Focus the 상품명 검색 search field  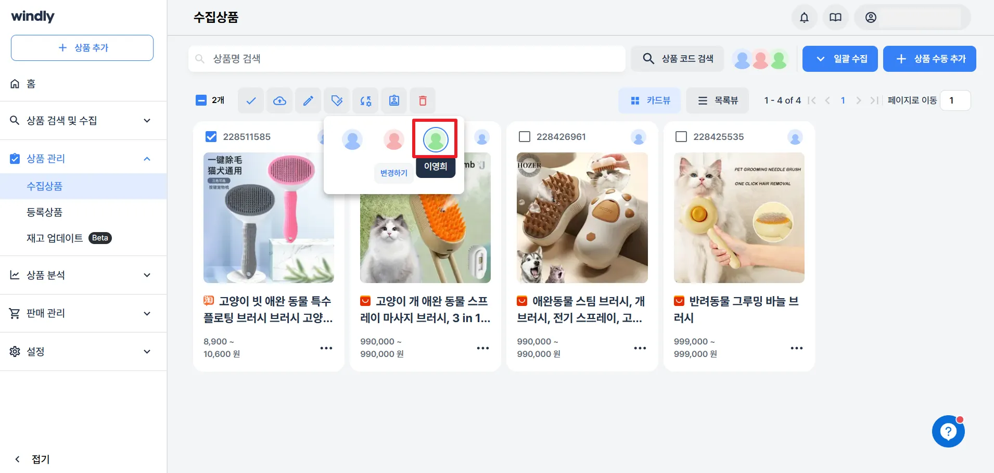(x=407, y=59)
